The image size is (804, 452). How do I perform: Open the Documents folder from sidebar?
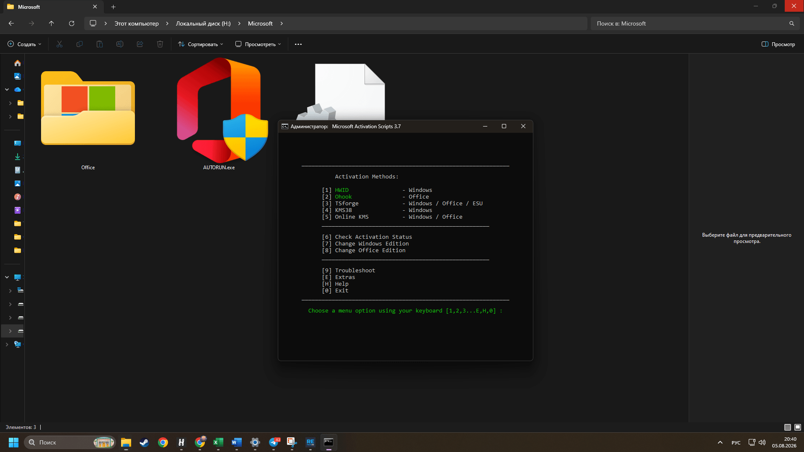coord(17,170)
